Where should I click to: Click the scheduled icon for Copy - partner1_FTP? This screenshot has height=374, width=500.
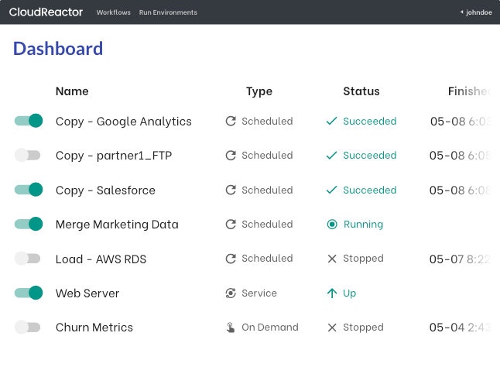231,156
